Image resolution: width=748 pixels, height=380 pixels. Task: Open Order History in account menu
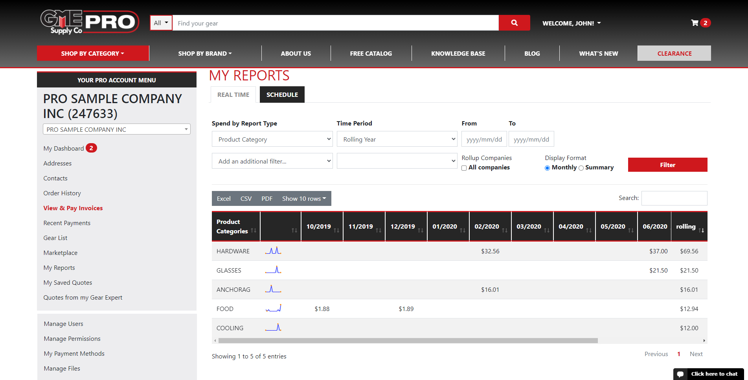click(x=62, y=193)
